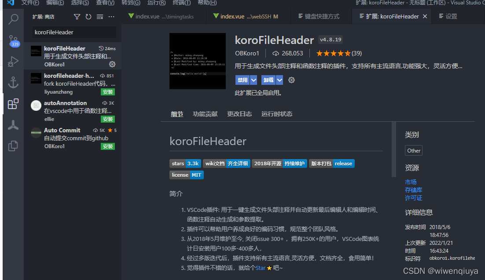The height and width of the screenshot is (280, 485).
Task: Refresh the extensions list
Action: 88,17
